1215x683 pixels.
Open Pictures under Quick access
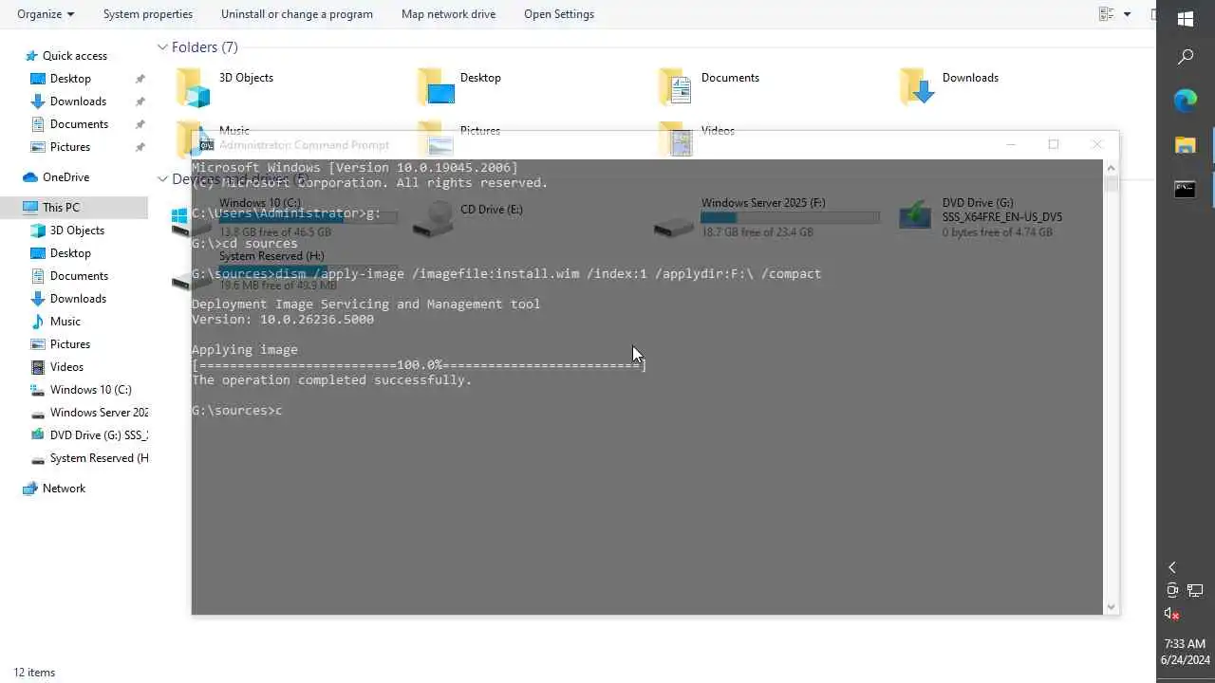pos(70,147)
